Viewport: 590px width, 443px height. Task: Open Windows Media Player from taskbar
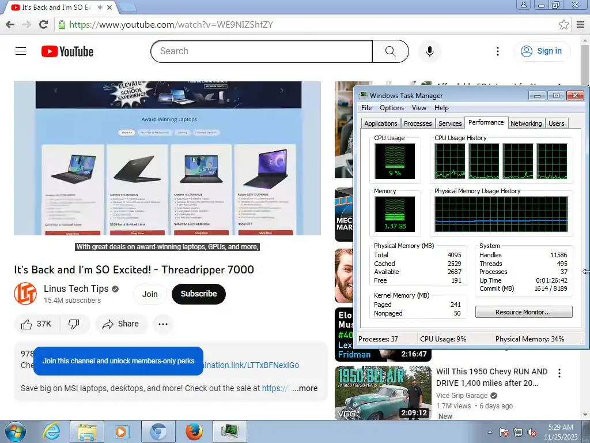[122, 431]
